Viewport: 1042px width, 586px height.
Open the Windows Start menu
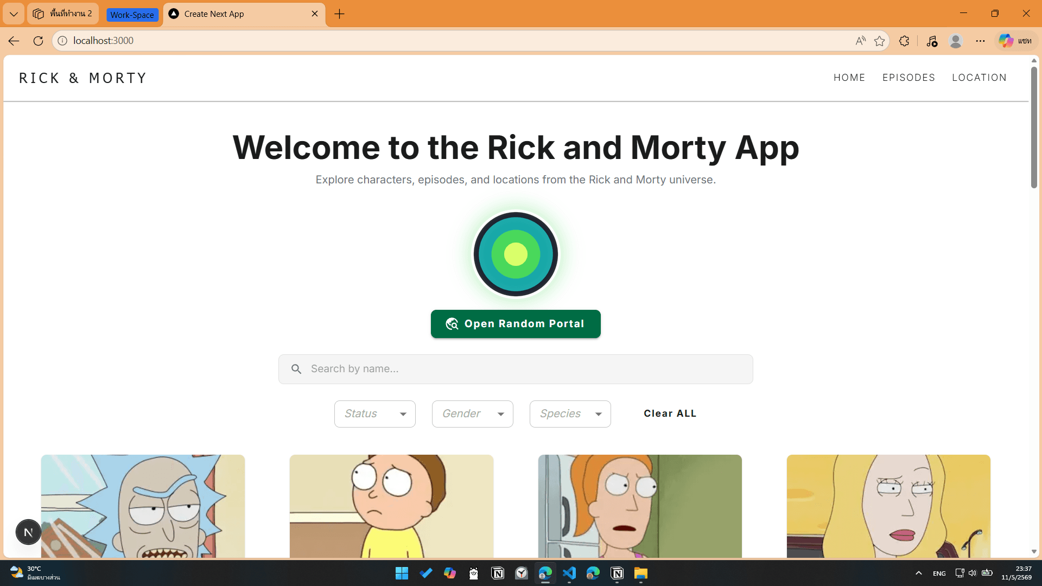pos(402,573)
